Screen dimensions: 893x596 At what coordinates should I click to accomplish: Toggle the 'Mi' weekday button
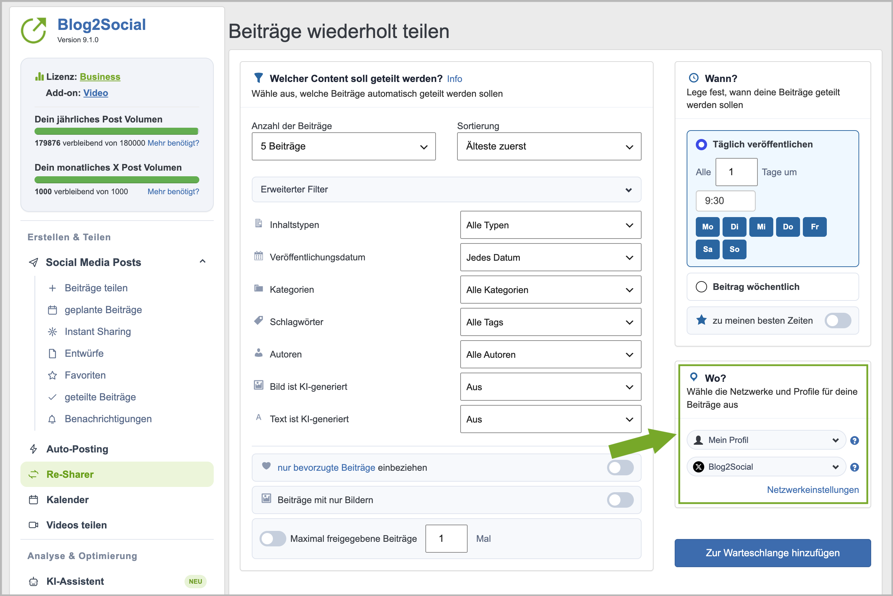coord(761,227)
